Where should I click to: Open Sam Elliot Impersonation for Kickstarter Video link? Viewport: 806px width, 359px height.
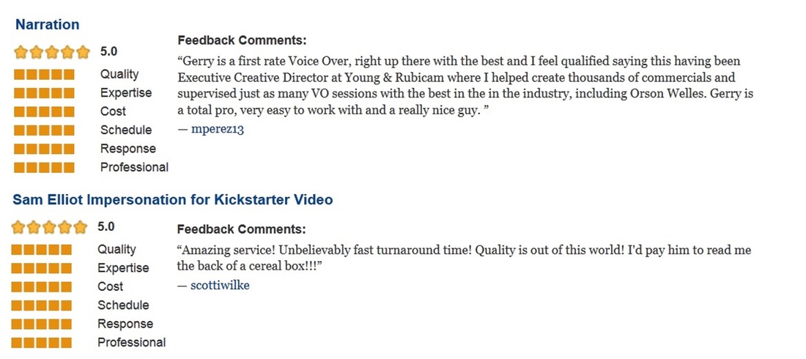173,199
